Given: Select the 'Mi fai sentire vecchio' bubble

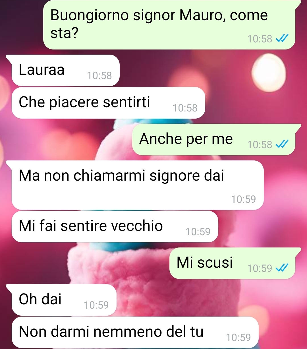Looking at the screenshot, I should [115, 227].
